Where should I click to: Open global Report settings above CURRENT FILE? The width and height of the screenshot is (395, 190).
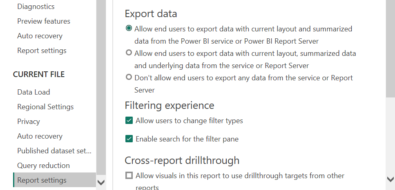tap(42, 51)
